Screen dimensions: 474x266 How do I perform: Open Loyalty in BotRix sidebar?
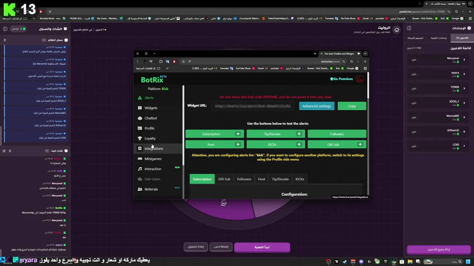click(150, 139)
